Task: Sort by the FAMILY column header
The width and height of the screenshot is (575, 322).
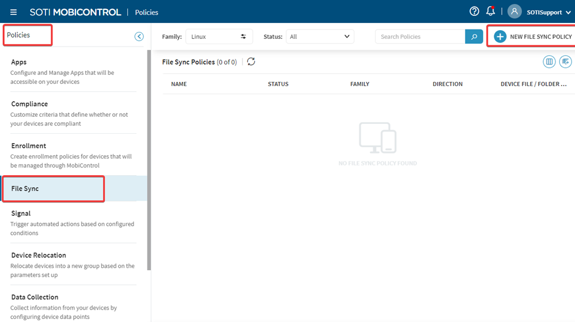Action: point(360,84)
